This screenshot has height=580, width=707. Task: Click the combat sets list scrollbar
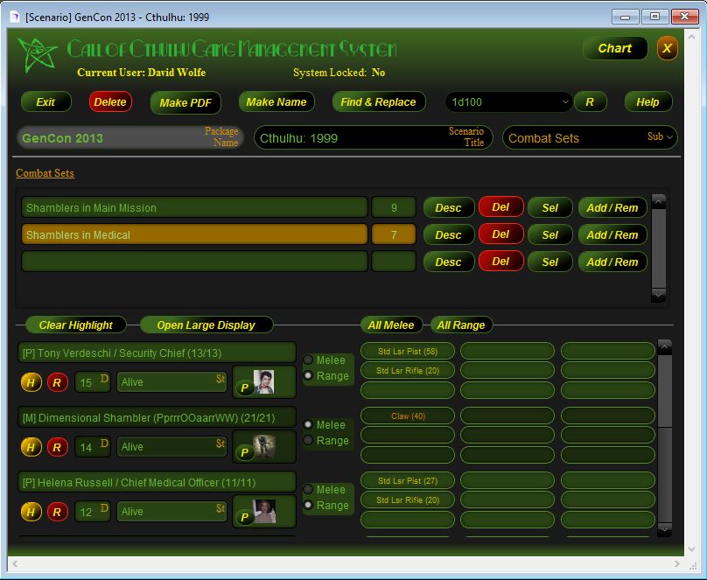pos(658,248)
